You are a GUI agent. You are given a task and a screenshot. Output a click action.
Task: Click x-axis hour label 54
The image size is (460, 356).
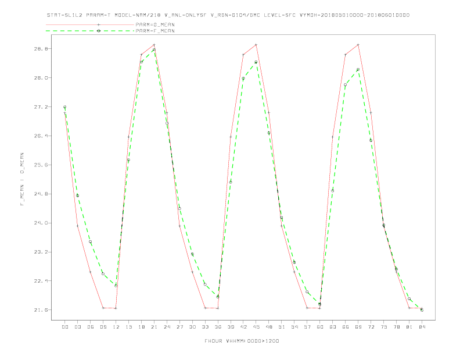pos(294,327)
